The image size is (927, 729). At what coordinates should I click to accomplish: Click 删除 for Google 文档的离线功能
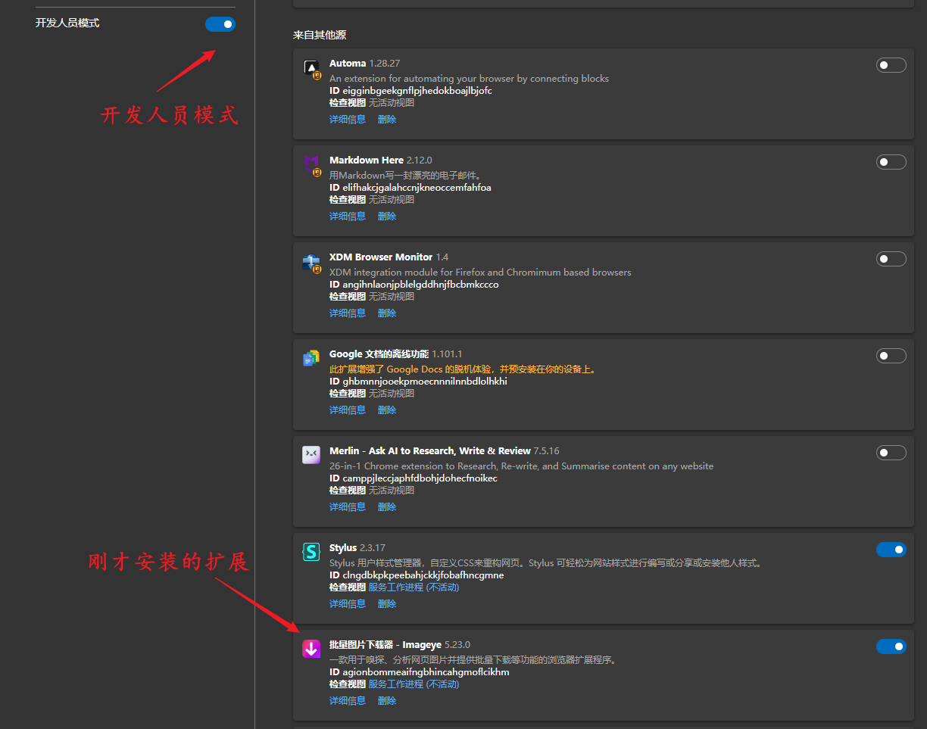(387, 410)
